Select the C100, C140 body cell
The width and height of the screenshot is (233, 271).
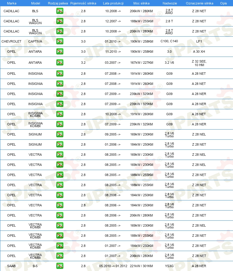point(169,41)
